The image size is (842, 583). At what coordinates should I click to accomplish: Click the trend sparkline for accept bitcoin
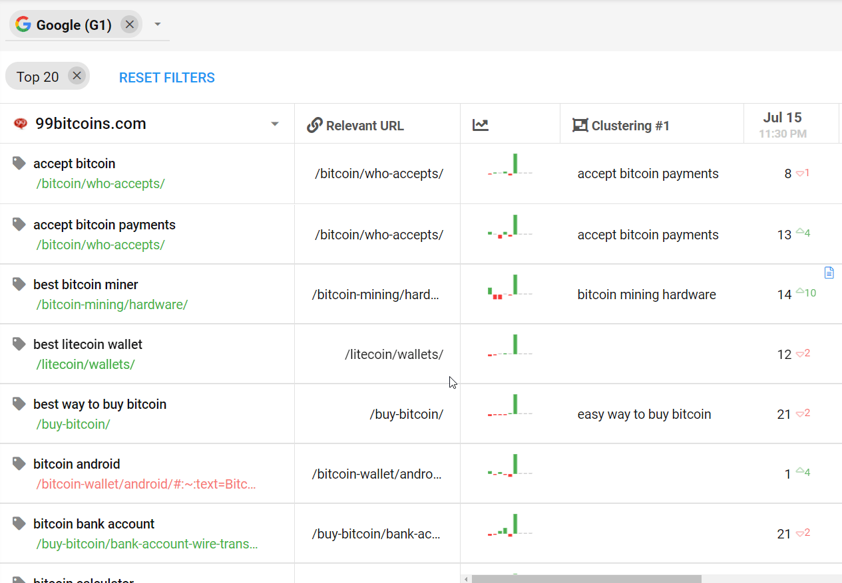(510, 164)
